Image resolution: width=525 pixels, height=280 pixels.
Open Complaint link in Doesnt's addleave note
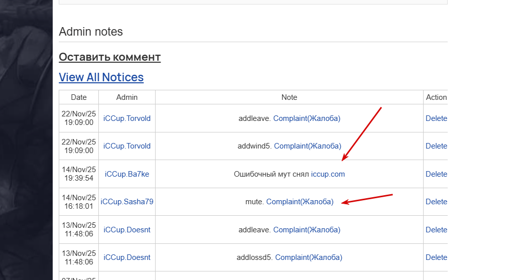[x=307, y=230]
